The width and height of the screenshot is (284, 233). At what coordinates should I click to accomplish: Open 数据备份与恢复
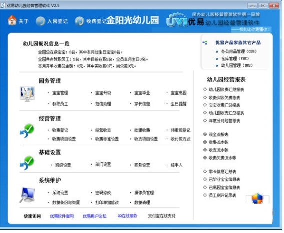click(x=66, y=202)
